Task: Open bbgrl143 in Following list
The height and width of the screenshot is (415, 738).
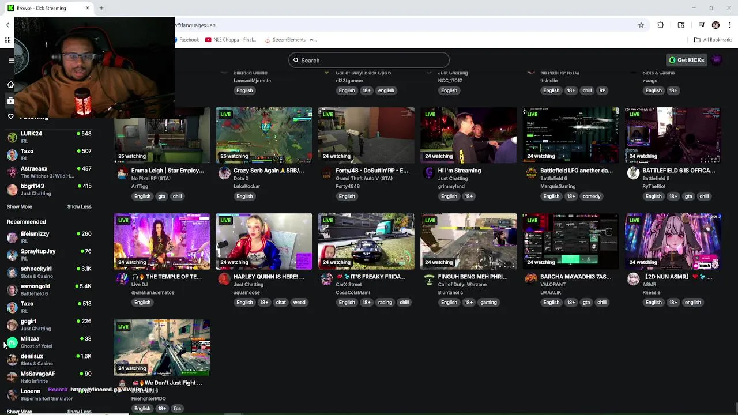Action: pyautogui.click(x=49, y=189)
